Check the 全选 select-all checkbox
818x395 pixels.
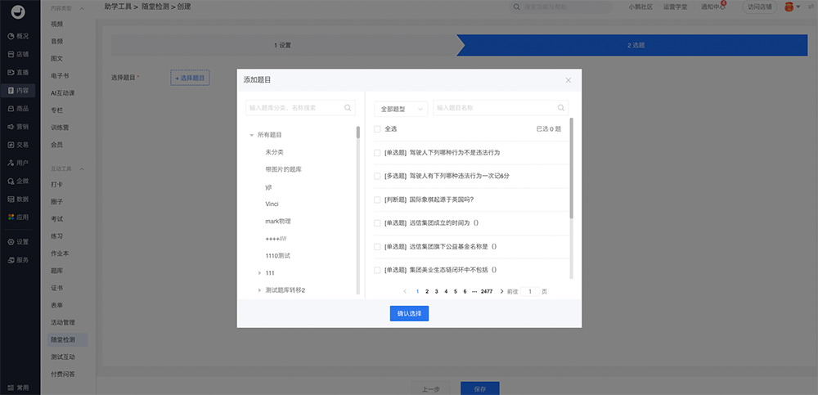tap(377, 129)
